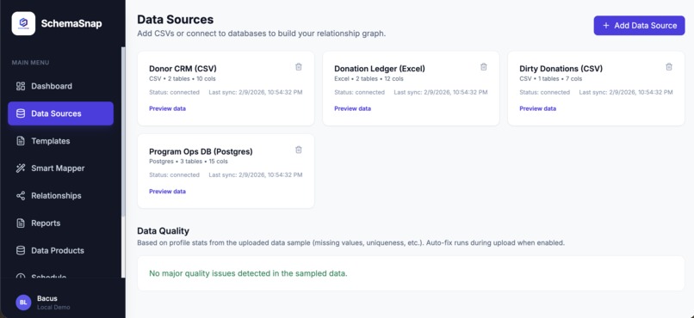The width and height of the screenshot is (694, 318).
Task: Click the Relationships share-node icon
Action: tap(21, 196)
